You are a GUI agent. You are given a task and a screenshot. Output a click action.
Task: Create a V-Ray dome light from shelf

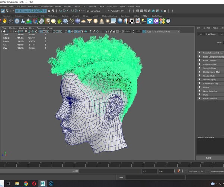click(x=83, y=21)
